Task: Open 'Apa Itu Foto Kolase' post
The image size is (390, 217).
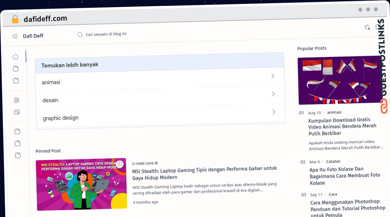Action: (x=345, y=176)
